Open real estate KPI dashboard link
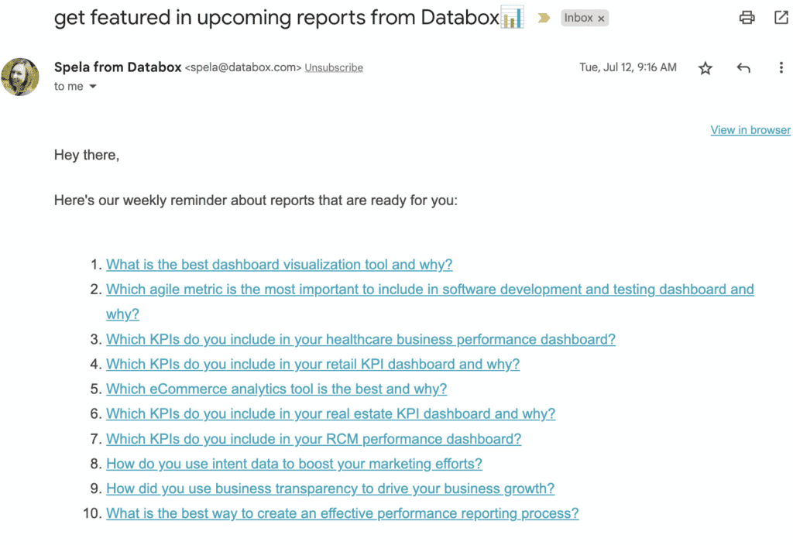793x545 pixels. coord(330,413)
